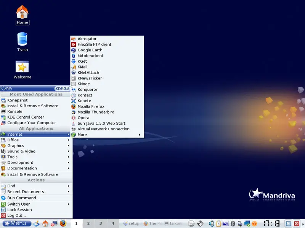Click the Konqueror icon in the submenu
Image resolution: width=305 pixels, height=228 pixels.
74,89
